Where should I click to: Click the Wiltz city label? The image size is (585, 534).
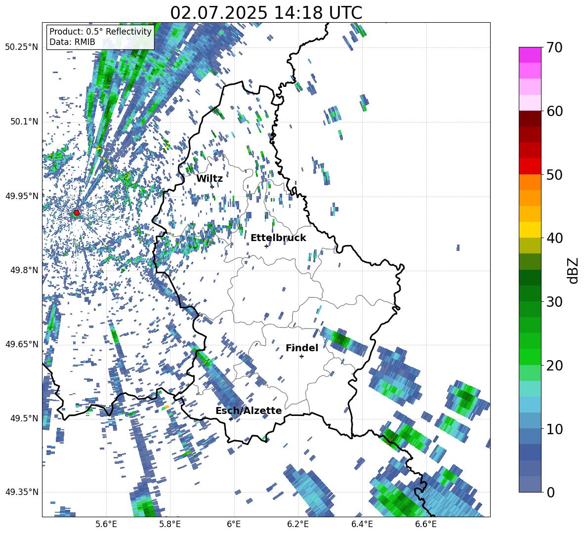point(209,179)
